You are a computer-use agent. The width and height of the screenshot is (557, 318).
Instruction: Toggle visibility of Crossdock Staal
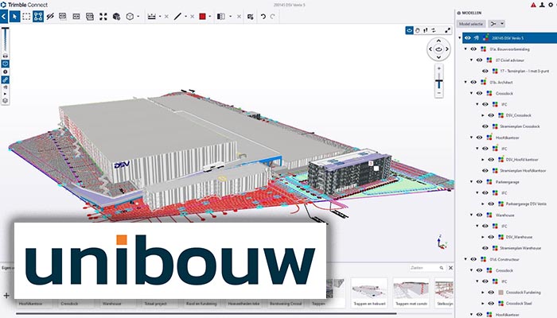coord(491,304)
